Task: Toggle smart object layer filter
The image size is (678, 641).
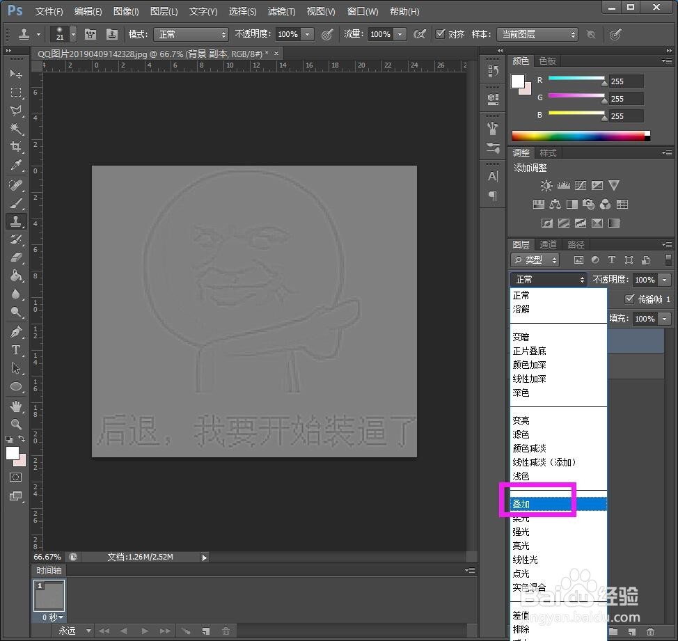Action: coord(645,260)
